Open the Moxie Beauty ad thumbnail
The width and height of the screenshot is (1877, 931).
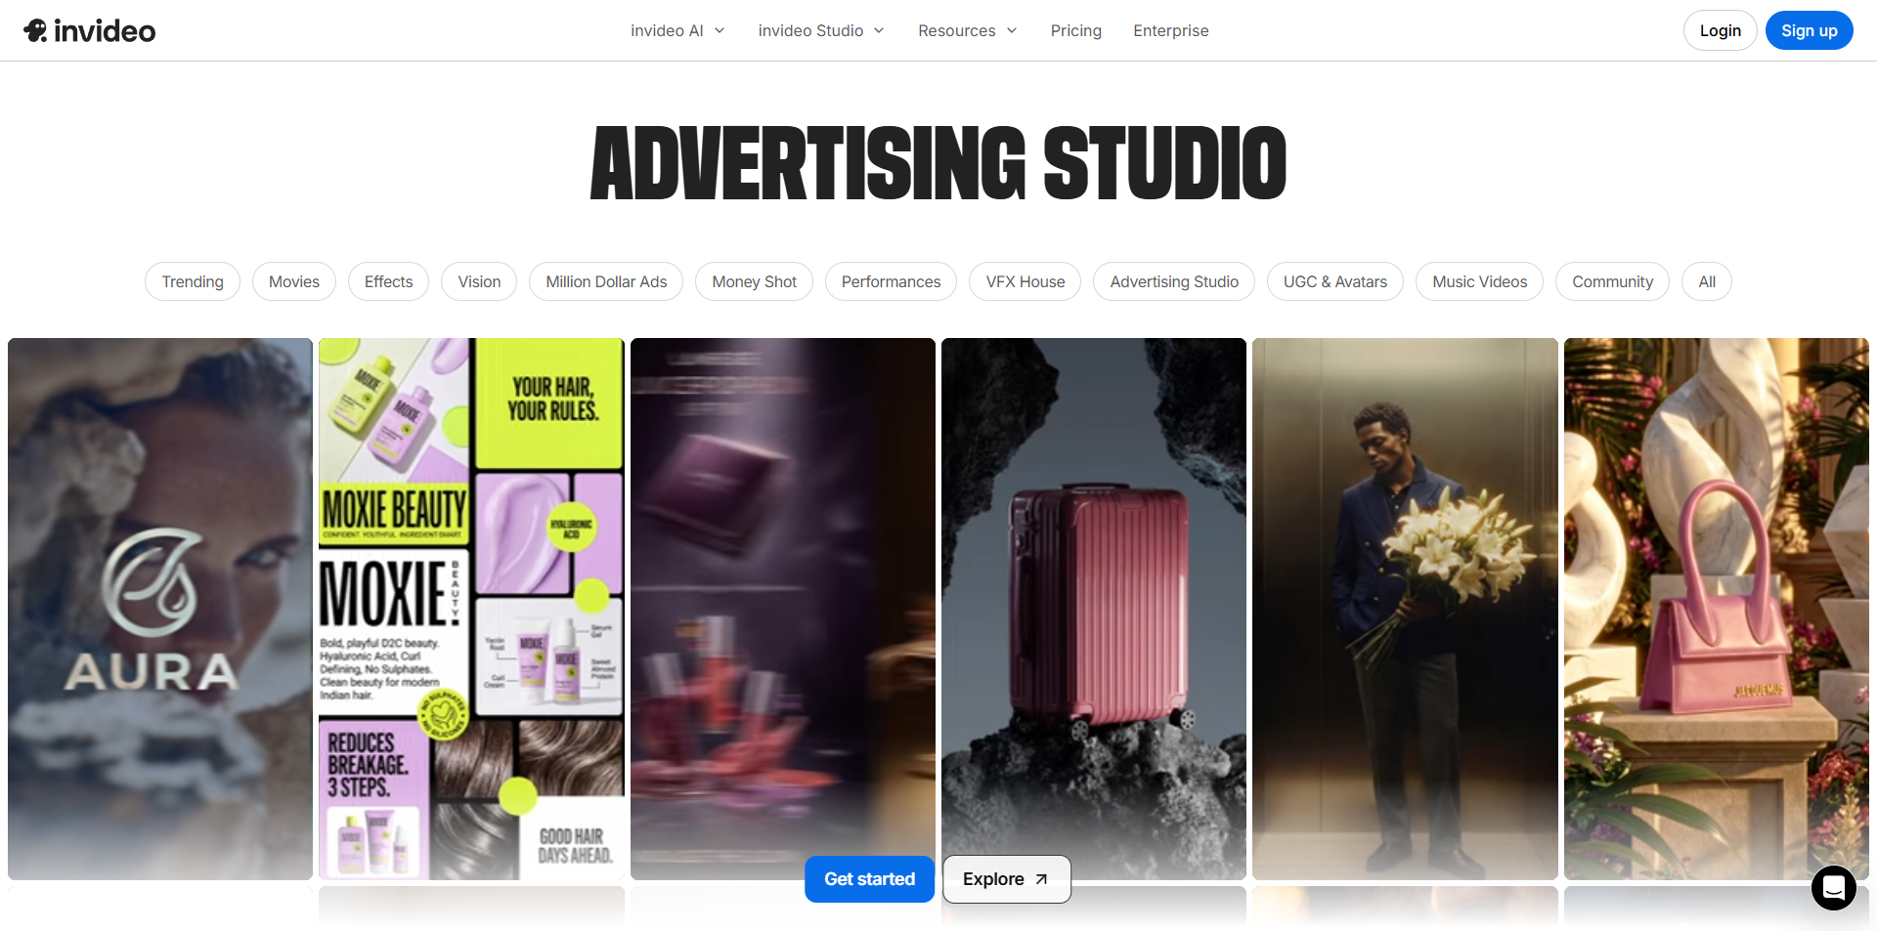pyautogui.click(x=471, y=608)
